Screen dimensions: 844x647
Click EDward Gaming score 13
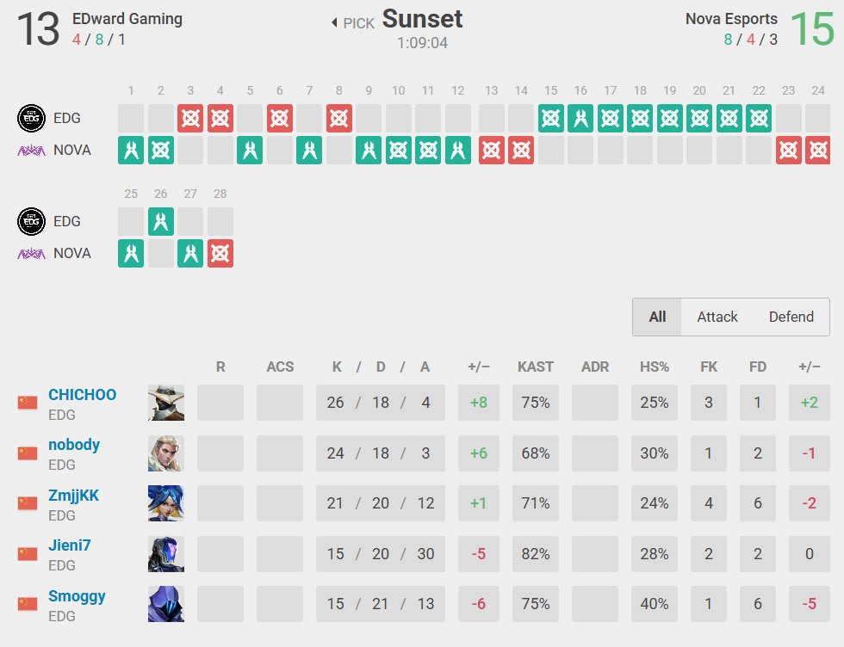[x=38, y=29]
